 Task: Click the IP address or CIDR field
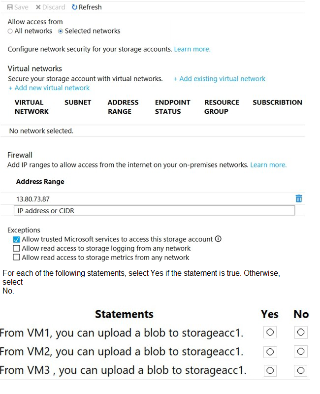(x=154, y=211)
